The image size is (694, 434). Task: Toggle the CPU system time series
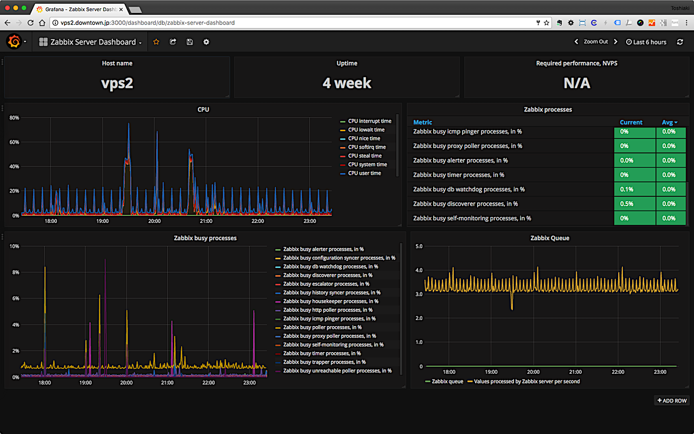pos(368,164)
